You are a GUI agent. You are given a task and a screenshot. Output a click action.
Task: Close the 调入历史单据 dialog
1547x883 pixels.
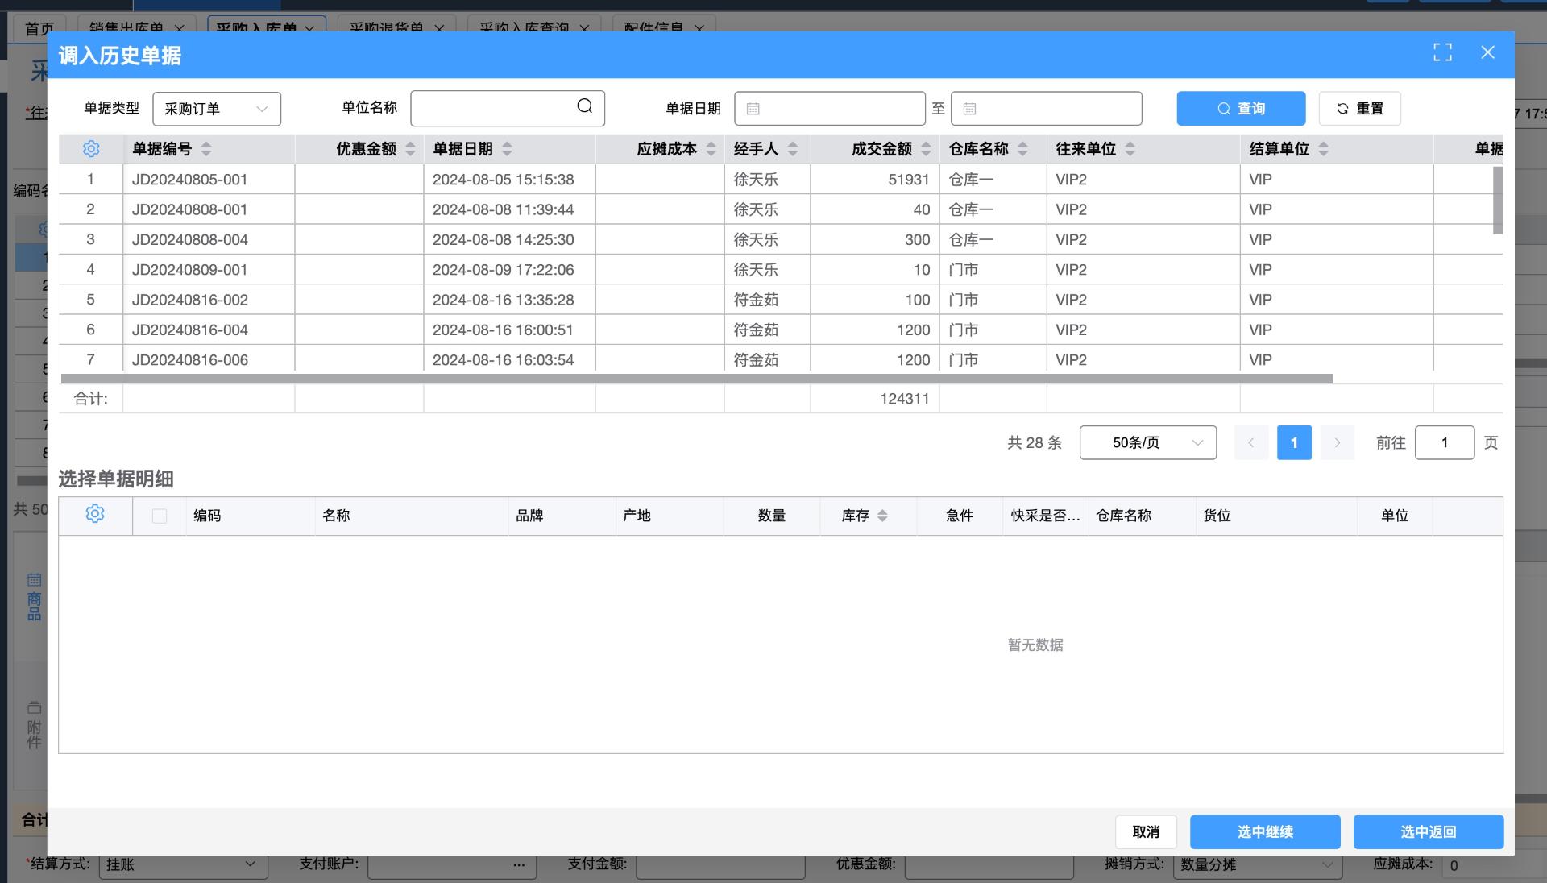(x=1488, y=52)
